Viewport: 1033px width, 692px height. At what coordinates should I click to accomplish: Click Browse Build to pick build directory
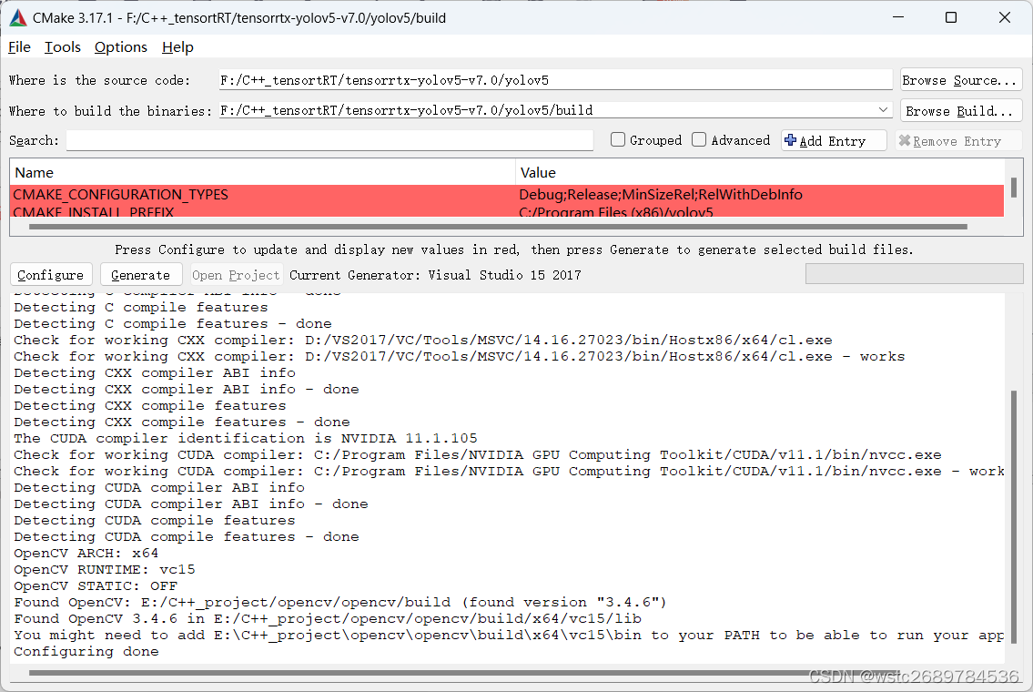pyautogui.click(x=960, y=110)
